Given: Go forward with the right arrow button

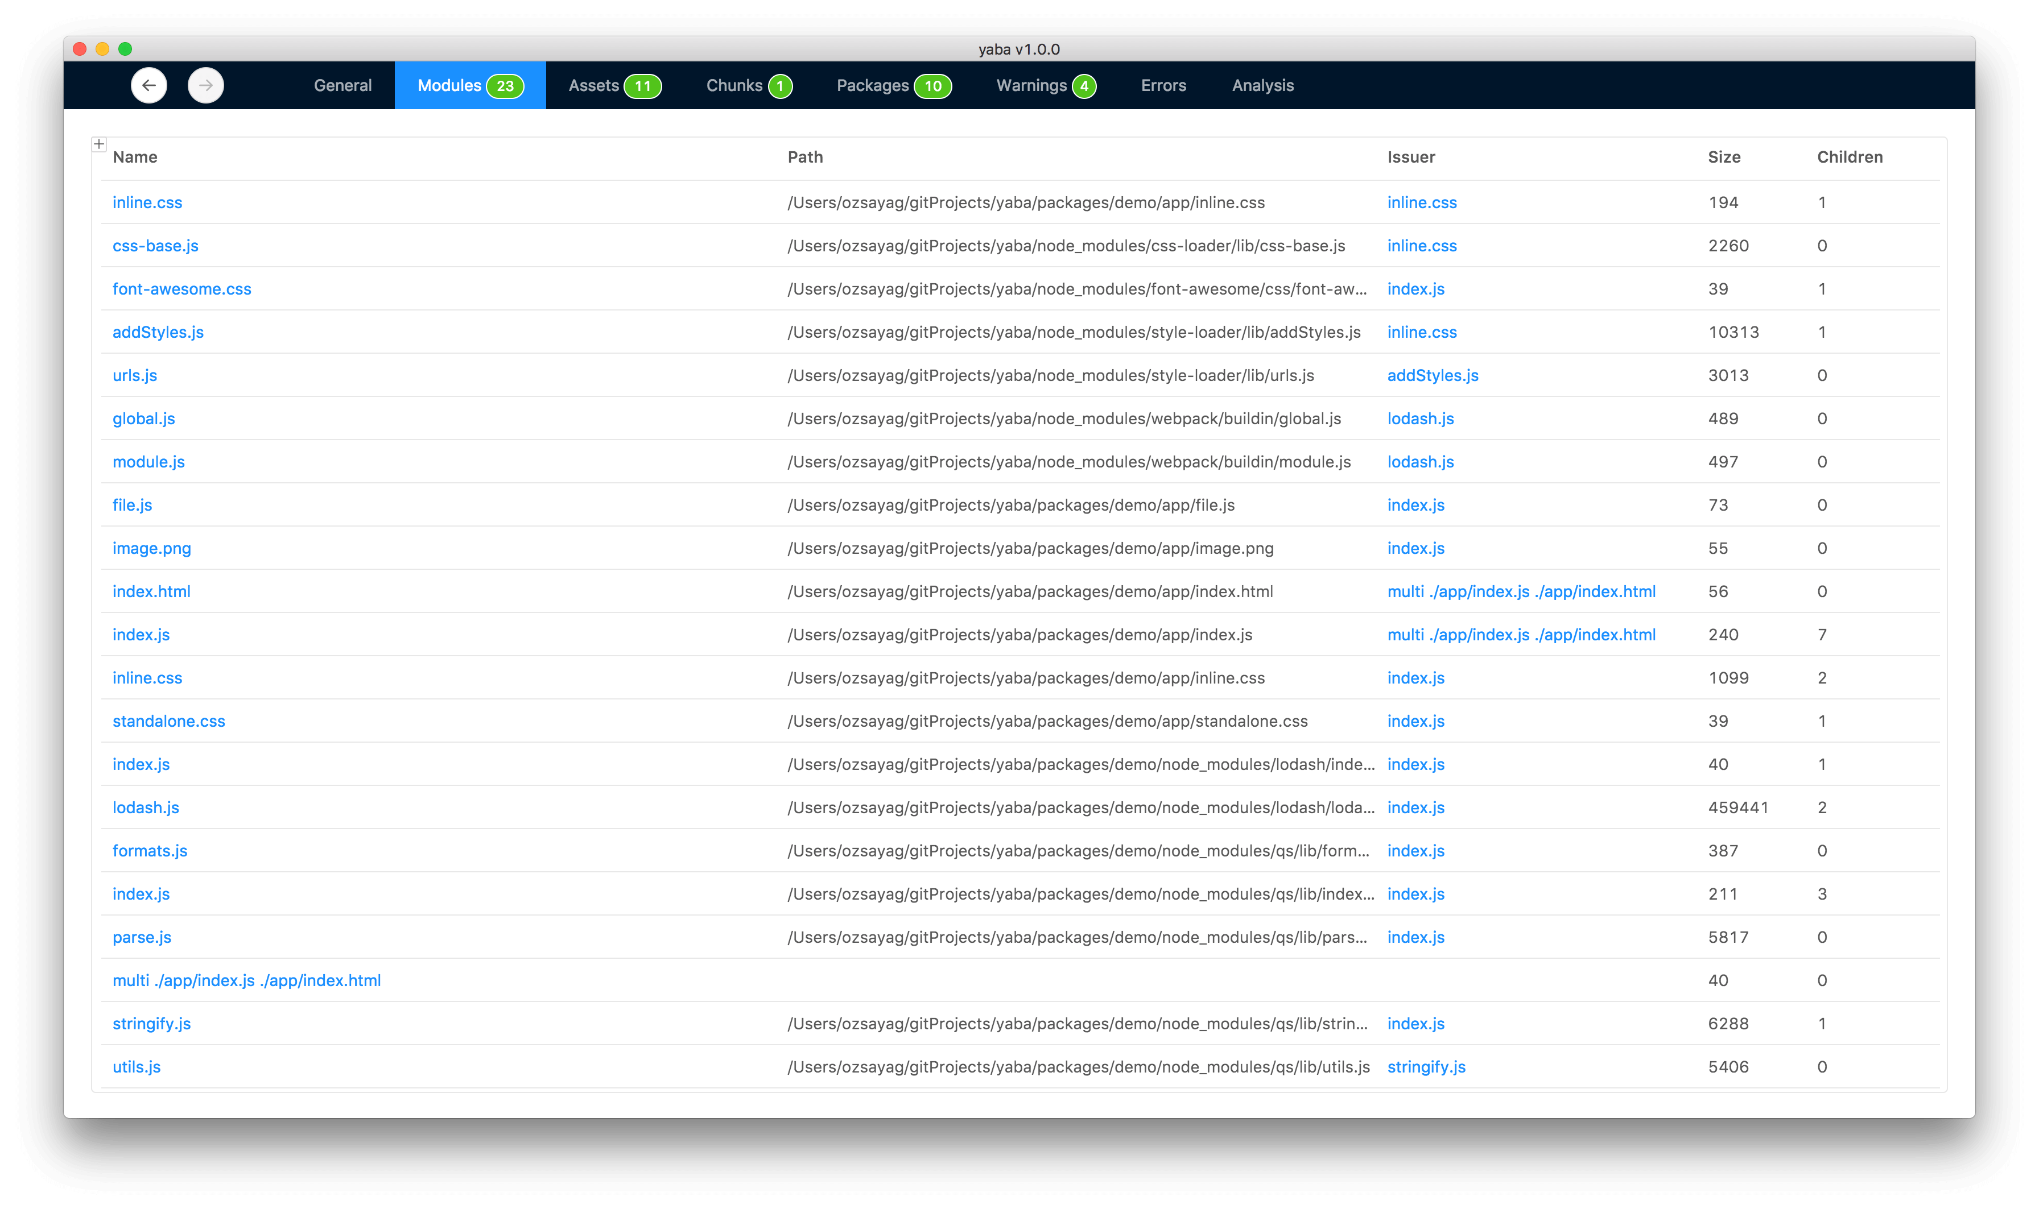Looking at the screenshot, I should 205,85.
